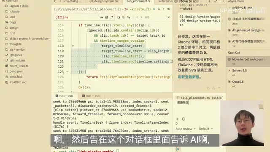270x152 pixels.
Task: Select the second rust — zsh terminal tab
Action: (91, 96)
